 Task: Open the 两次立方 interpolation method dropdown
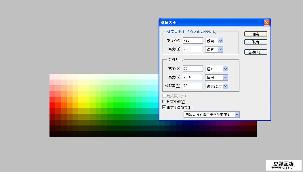[x=237, y=114]
